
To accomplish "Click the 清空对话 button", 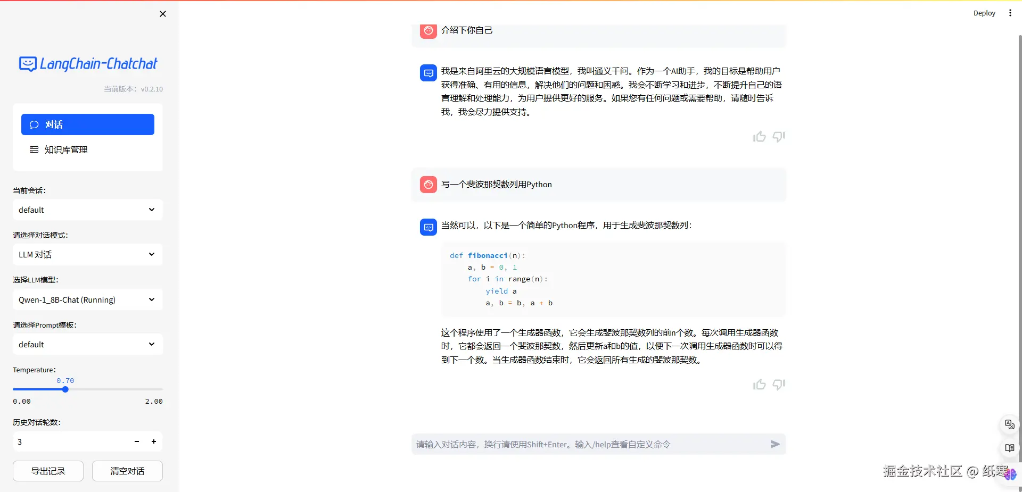I will point(127,471).
